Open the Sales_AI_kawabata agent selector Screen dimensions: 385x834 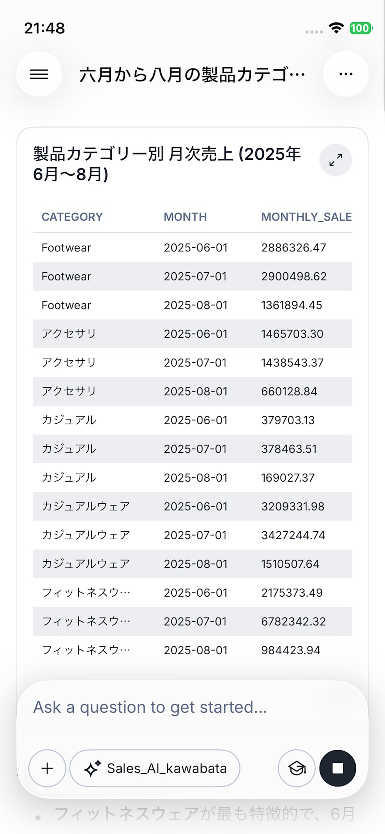point(155,768)
